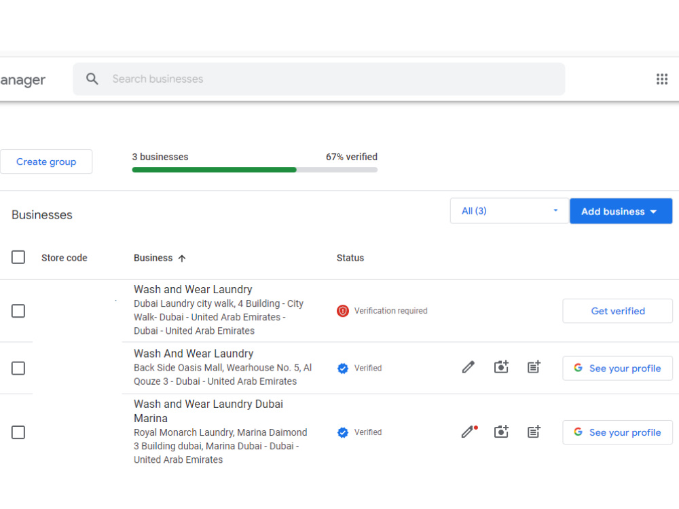Click the Store code column header
679x509 pixels.
64,258
